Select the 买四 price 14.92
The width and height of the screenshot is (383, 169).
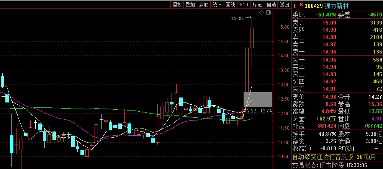coord(329,81)
